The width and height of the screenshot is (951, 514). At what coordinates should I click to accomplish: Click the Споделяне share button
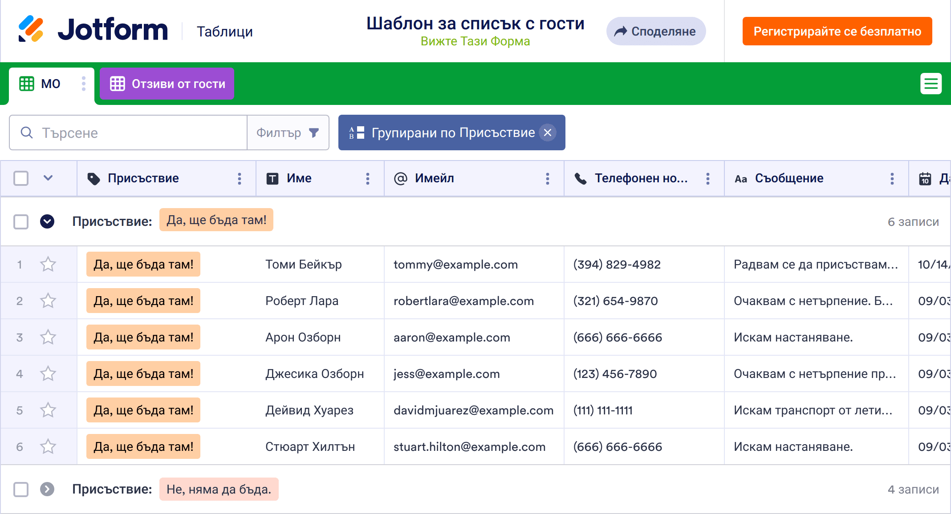(x=655, y=31)
